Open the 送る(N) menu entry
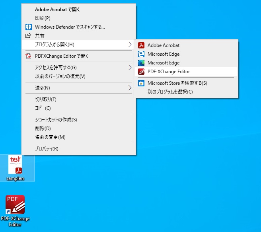Image resolution: width=261 pixels, height=232 pixels. (x=78, y=88)
